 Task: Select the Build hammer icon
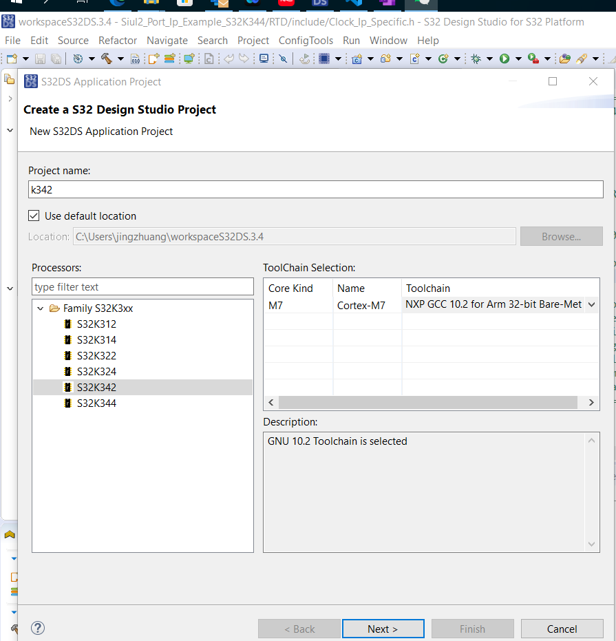108,59
